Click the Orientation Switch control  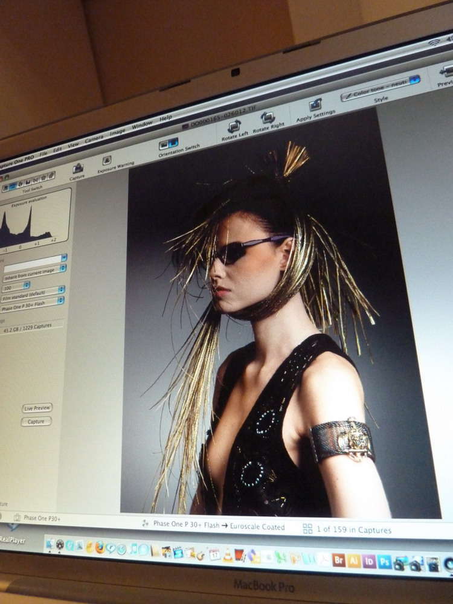(x=169, y=143)
